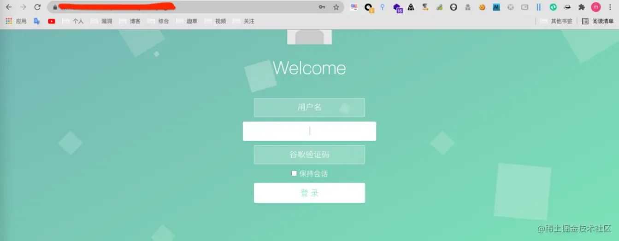Toggle the 保持会话 checkbox
Screen dimensions: 619x241
point(294,173)
